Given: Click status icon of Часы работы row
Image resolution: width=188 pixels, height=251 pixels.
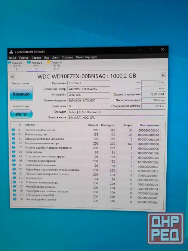Looking at the screenshot, I should [x=14, y=152].
